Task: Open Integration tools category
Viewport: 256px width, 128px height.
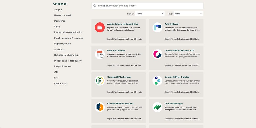Action: click(63, 66)
